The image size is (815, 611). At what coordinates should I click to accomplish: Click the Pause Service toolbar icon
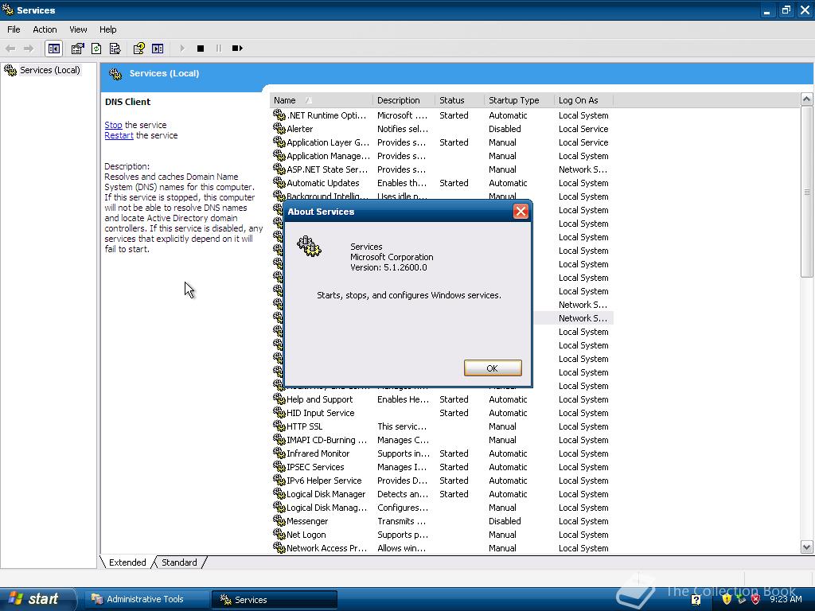[218, 49]
